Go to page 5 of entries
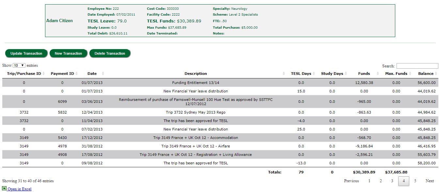 coord(415,181)
